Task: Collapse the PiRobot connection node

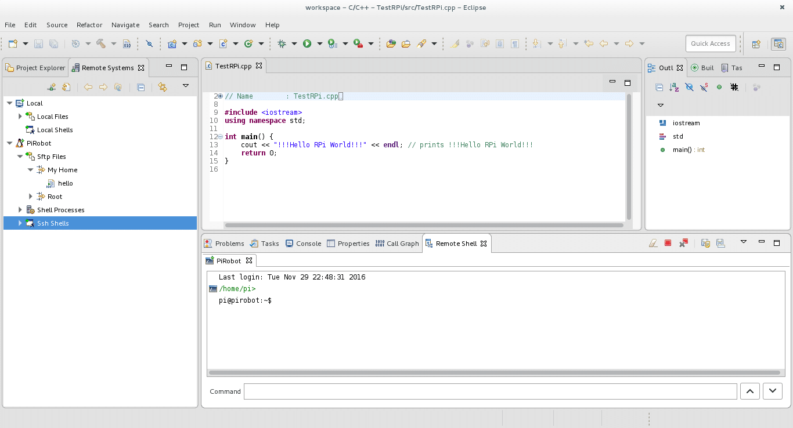Action: pos(9,143)
